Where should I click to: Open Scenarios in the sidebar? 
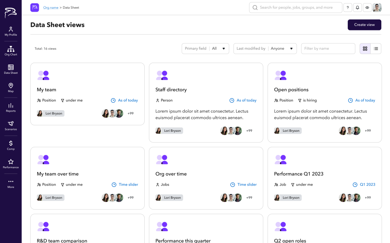pos(11,126)
